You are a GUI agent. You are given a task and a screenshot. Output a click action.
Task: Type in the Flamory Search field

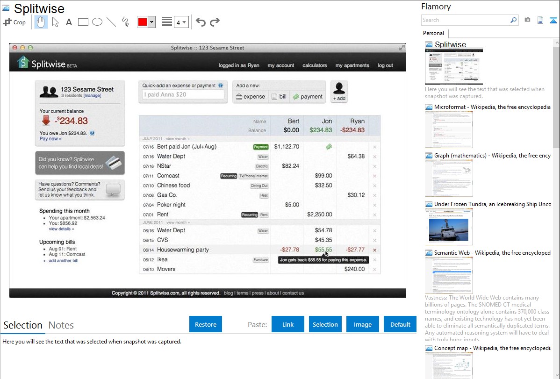pos(465,20)
